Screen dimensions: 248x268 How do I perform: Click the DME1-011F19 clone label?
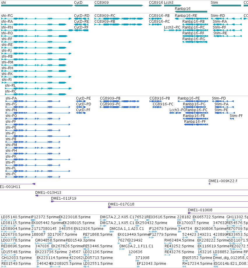click(x=64, y=199)
